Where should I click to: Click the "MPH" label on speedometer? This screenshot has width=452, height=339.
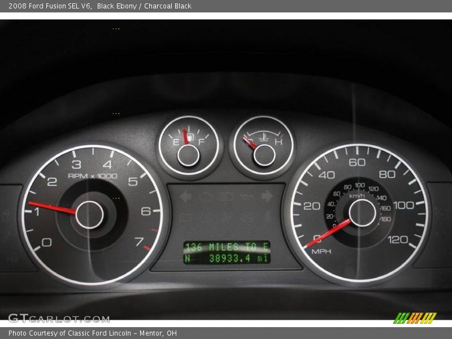tap(321, 251)
